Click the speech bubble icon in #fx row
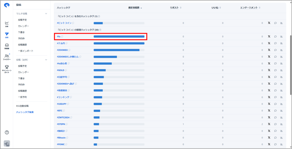The height and width of the screenshot is (149, 292). point(275,36)
